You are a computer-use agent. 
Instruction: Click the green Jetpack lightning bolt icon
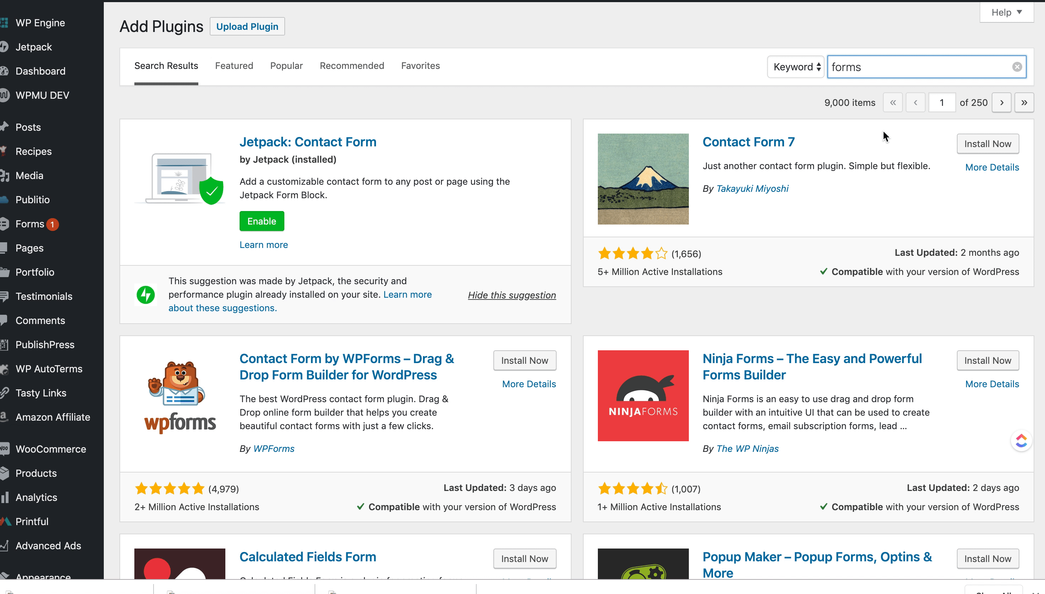(146, 295)
